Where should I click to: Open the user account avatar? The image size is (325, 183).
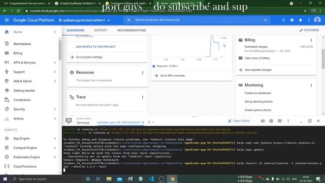coord(317,20)
